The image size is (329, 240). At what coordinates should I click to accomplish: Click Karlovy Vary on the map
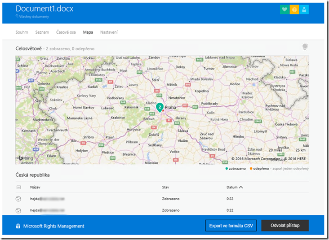tap(86, 96)
